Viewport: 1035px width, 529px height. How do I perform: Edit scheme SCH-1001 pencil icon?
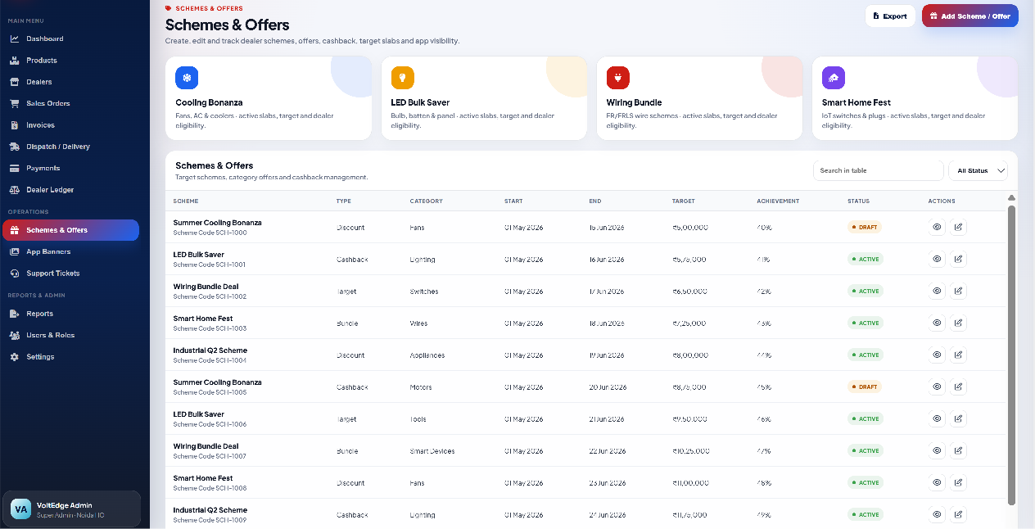tap(958, 259)
